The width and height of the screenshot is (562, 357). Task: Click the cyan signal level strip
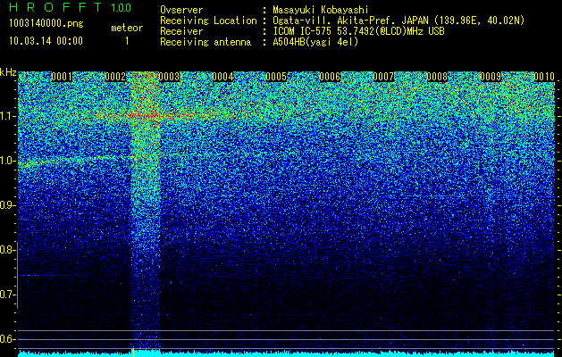[x=286, y=354]
